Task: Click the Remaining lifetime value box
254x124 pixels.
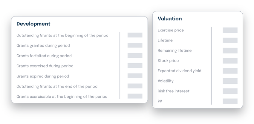Action: 230,50
